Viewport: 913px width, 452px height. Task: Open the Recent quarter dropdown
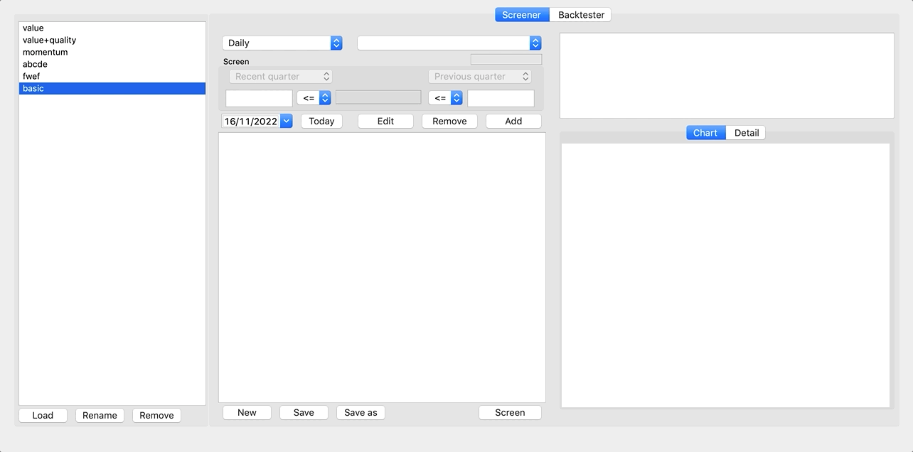tap(281, 77)
